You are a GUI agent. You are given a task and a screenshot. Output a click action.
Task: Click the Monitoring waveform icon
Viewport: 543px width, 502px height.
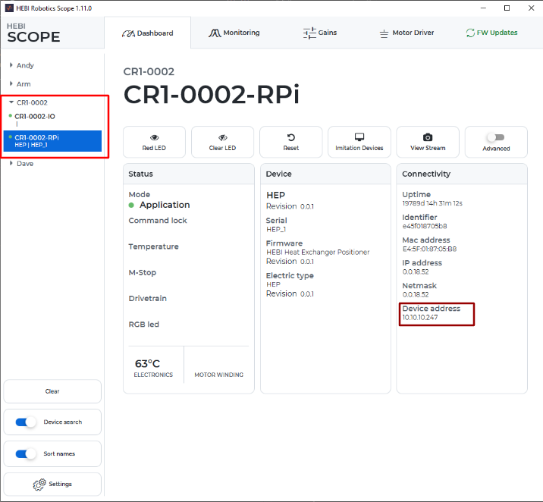click(215, 33)
